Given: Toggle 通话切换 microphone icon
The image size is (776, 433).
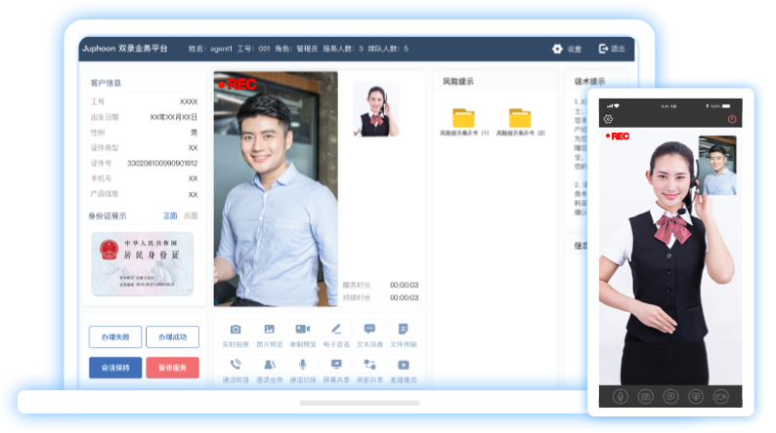Looking at the screenshot, I should [303, 365].
